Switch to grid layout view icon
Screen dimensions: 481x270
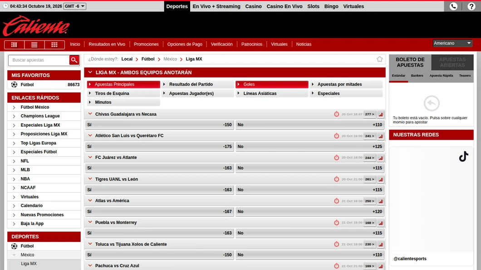pos(54,44)
